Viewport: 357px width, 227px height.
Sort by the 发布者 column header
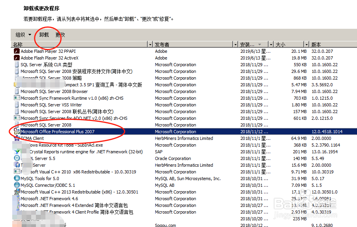(x=193, y=45)
